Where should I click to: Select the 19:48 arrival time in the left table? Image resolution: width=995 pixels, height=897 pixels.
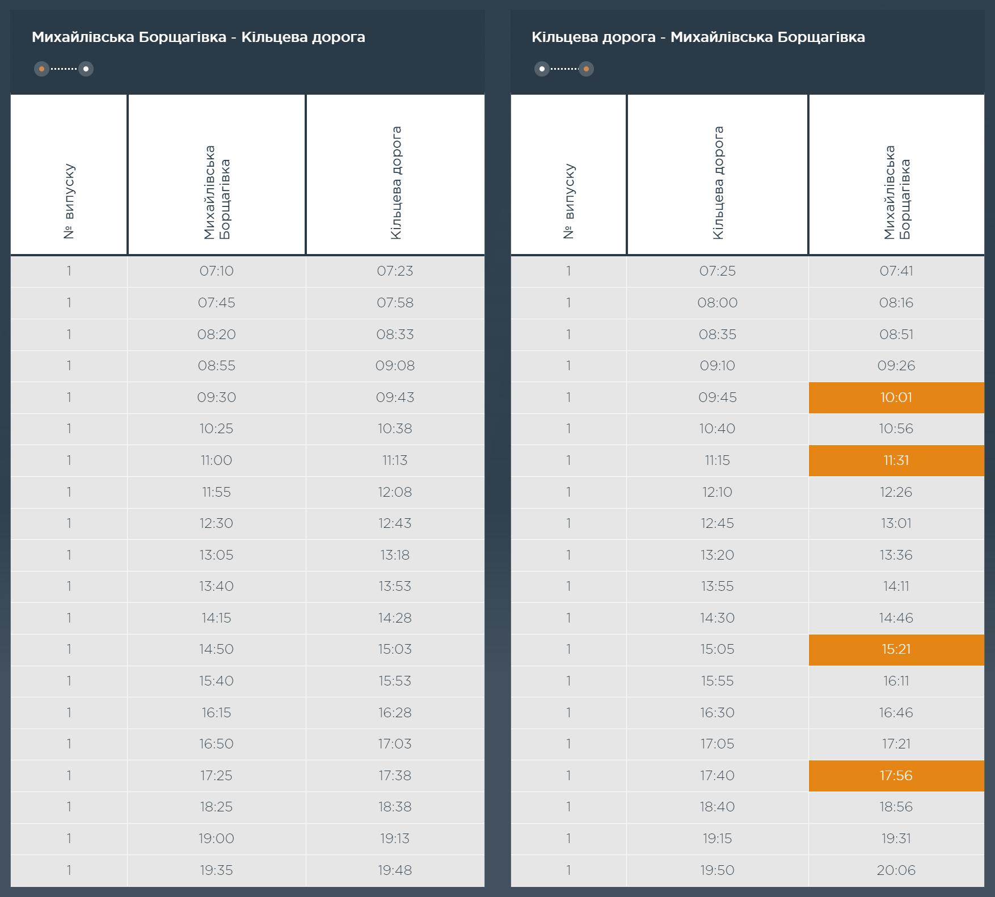(x=395, y=870)
